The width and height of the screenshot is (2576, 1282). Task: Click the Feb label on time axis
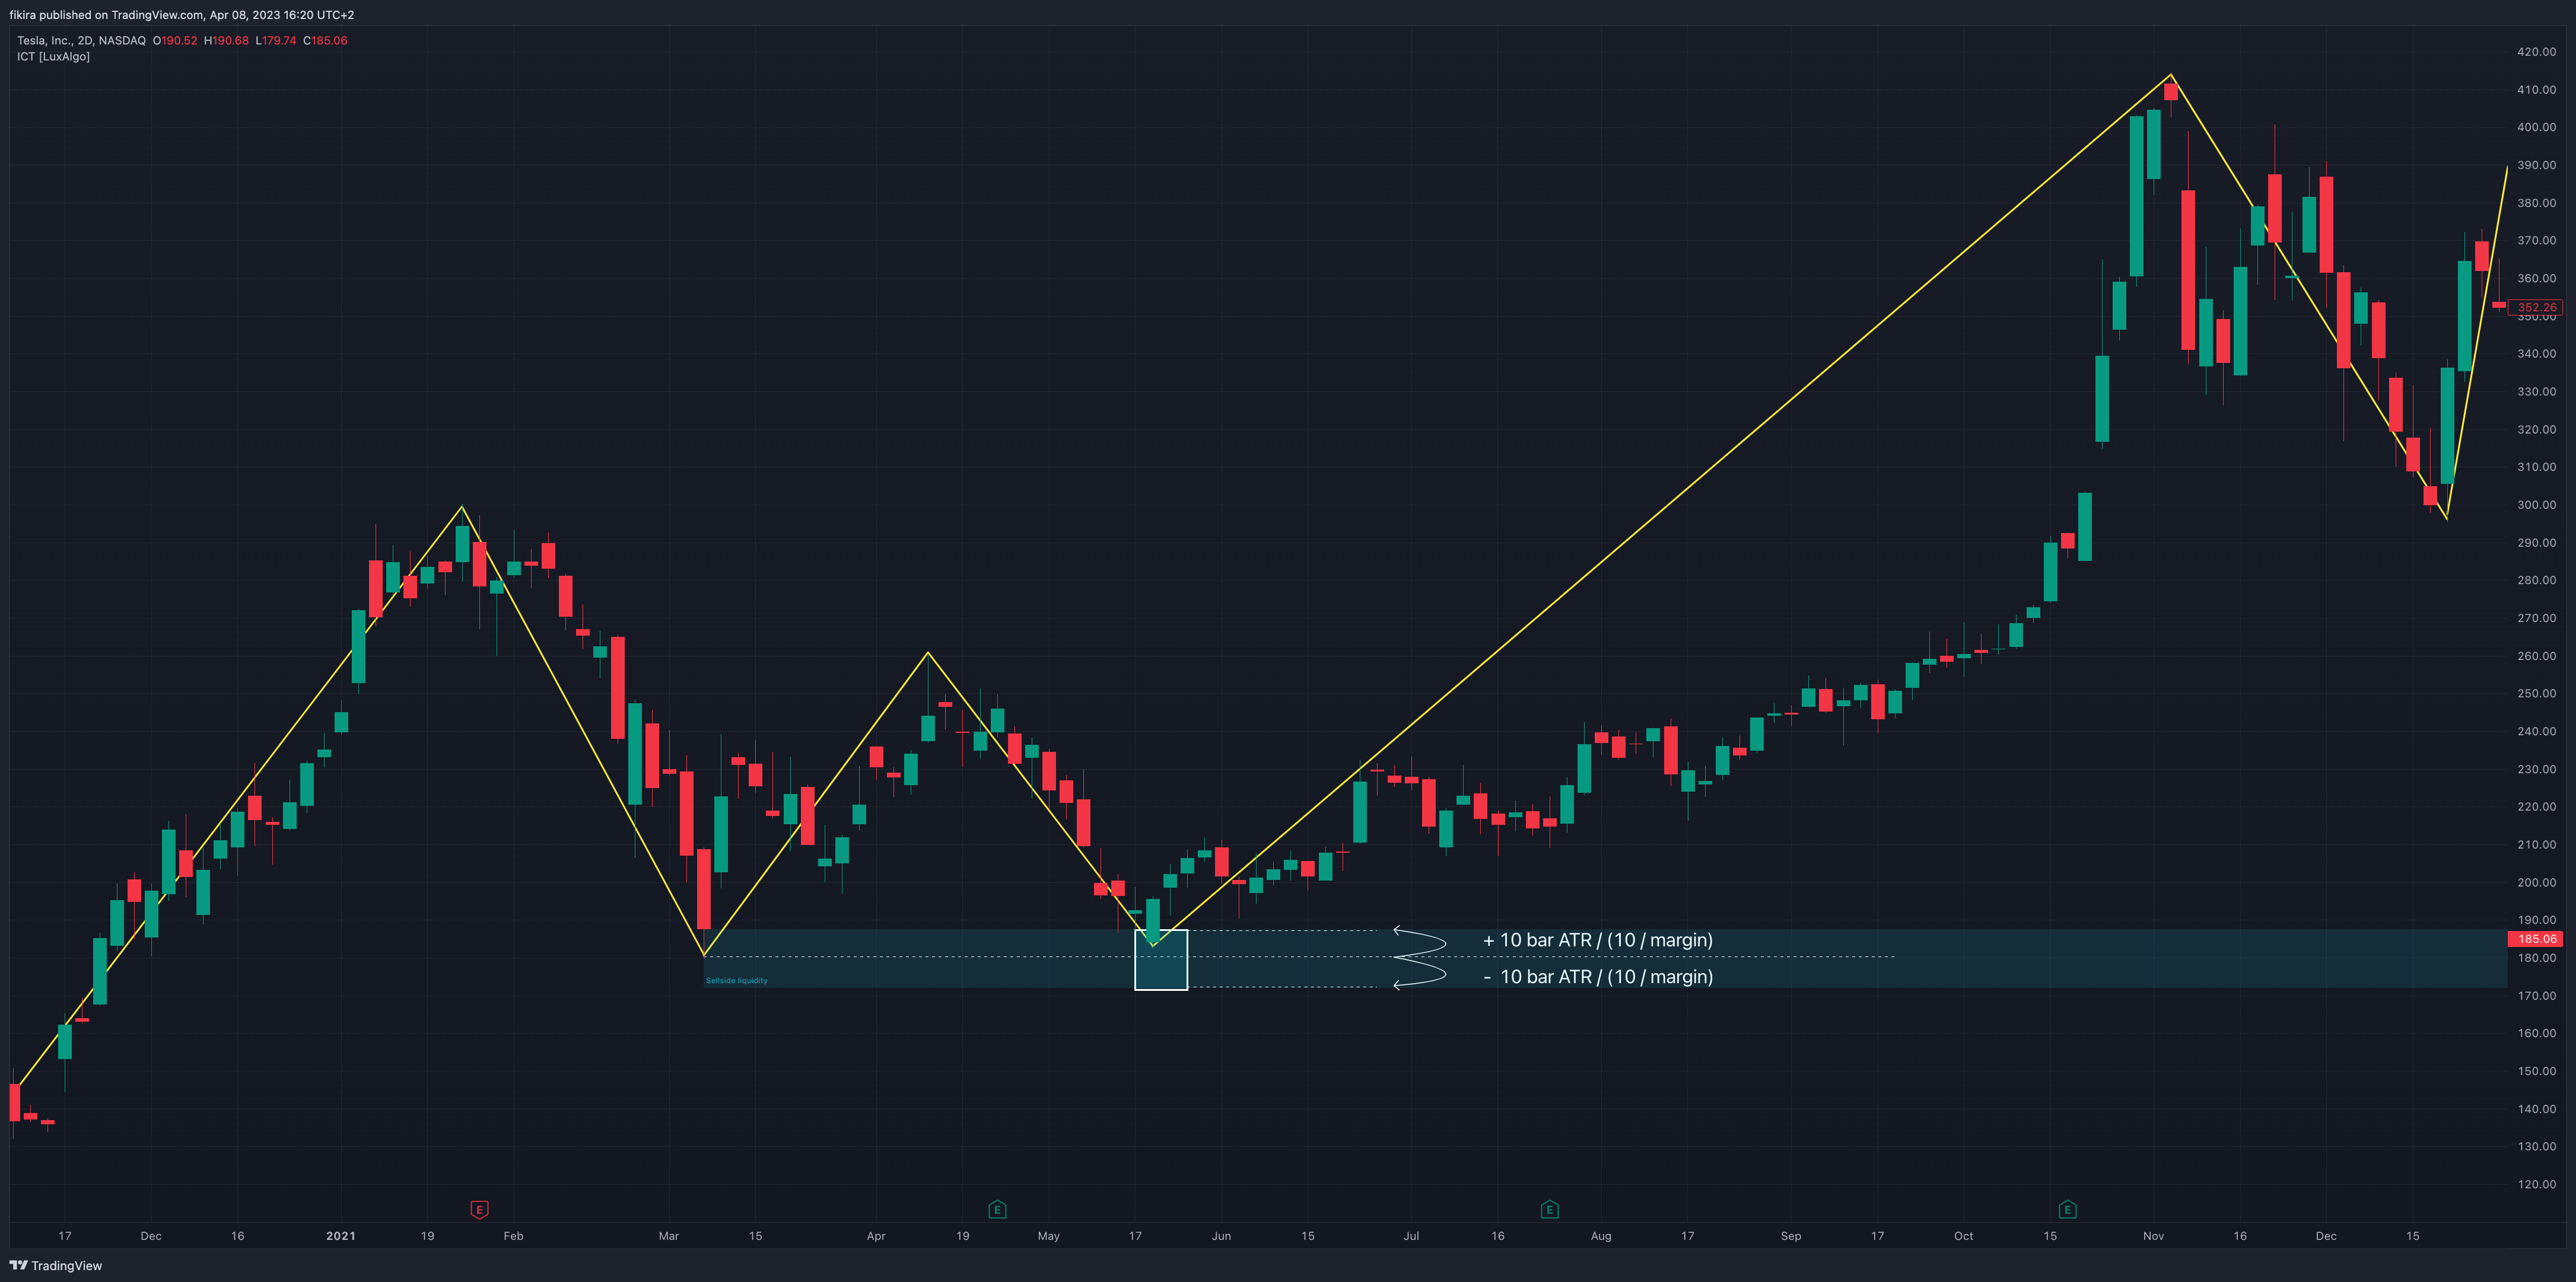pos(513,1236)
